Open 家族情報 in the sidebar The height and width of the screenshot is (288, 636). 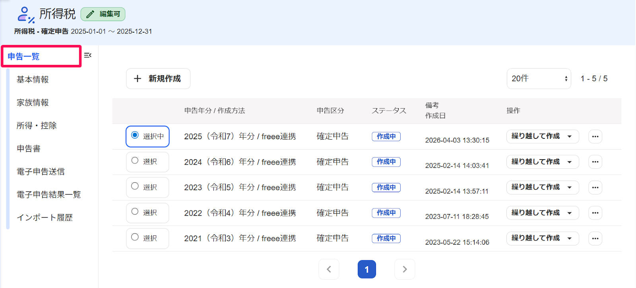pyautogui.click(x=33, y=103)
